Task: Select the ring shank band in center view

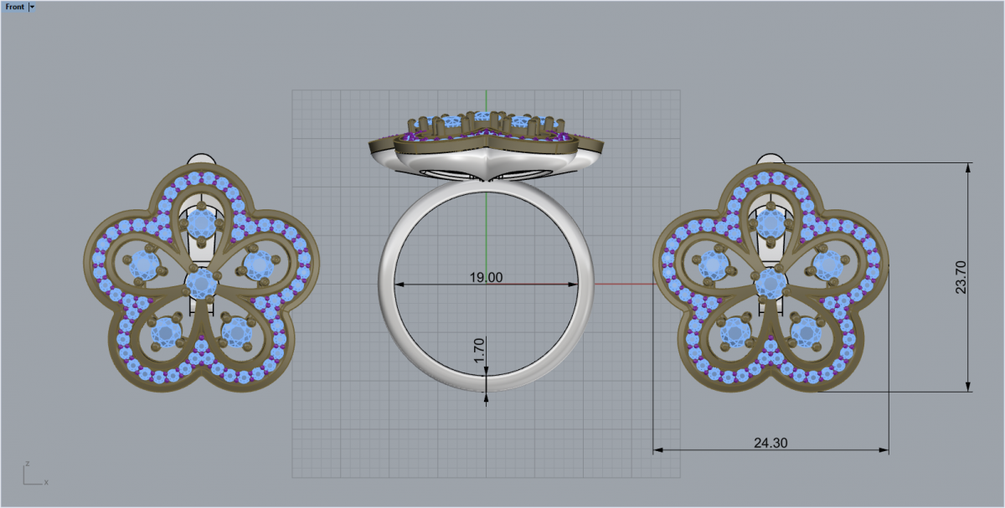Action: pos(486,286)
